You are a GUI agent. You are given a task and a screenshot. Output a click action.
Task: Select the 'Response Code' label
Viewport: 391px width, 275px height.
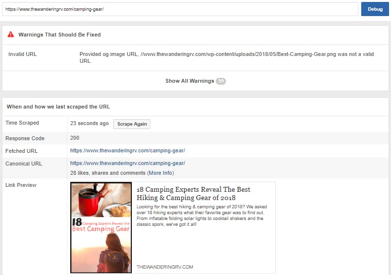pyautogui.click(x=25, y=138)
